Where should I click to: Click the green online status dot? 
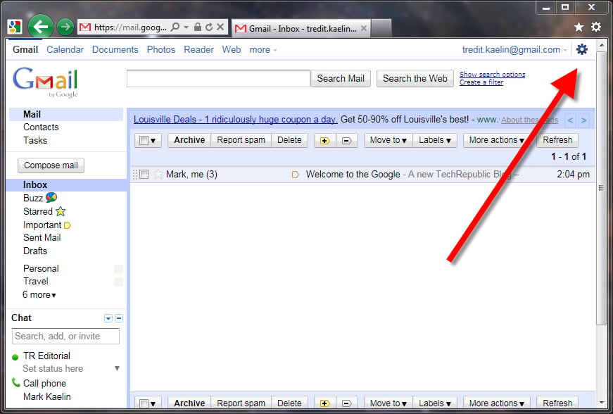pos(15,357)
